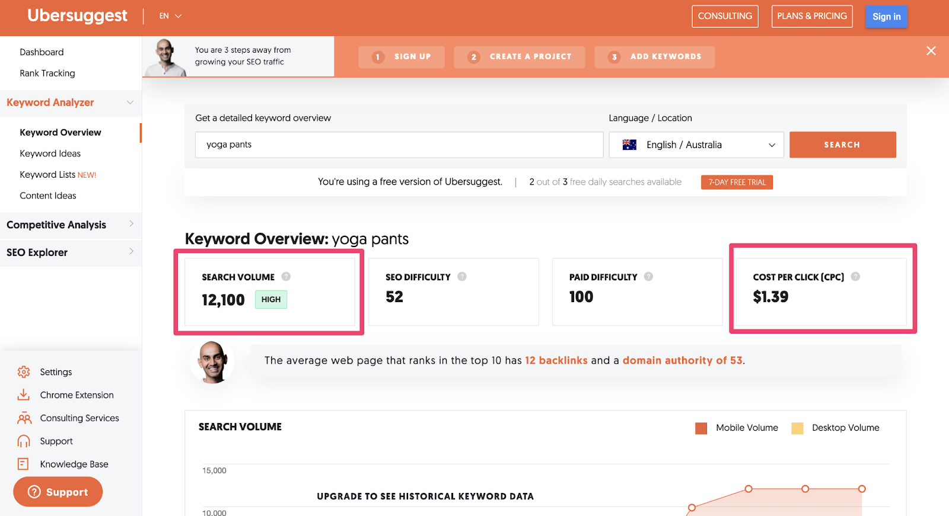The width and height of the screenshot is (949, 516).
Task: Click the advisor portrait beside backlinks message
Action: click(212, 362)
